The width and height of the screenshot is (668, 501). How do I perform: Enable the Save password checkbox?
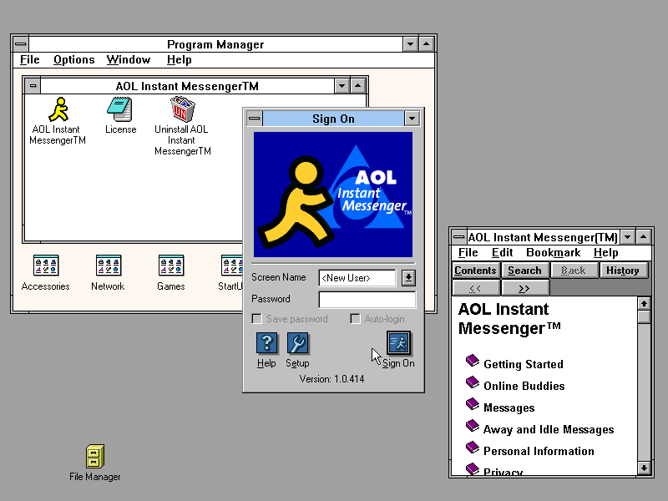257,318
